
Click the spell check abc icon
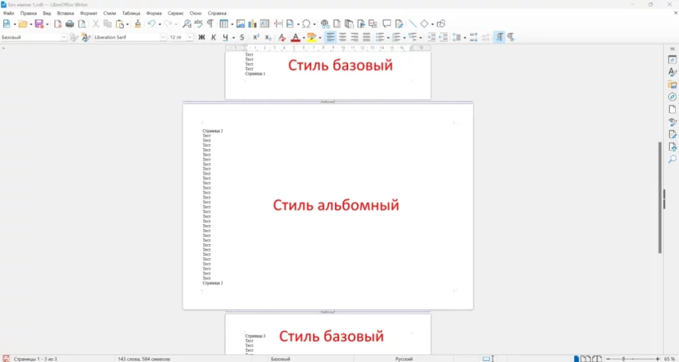(x=198, y=24)
